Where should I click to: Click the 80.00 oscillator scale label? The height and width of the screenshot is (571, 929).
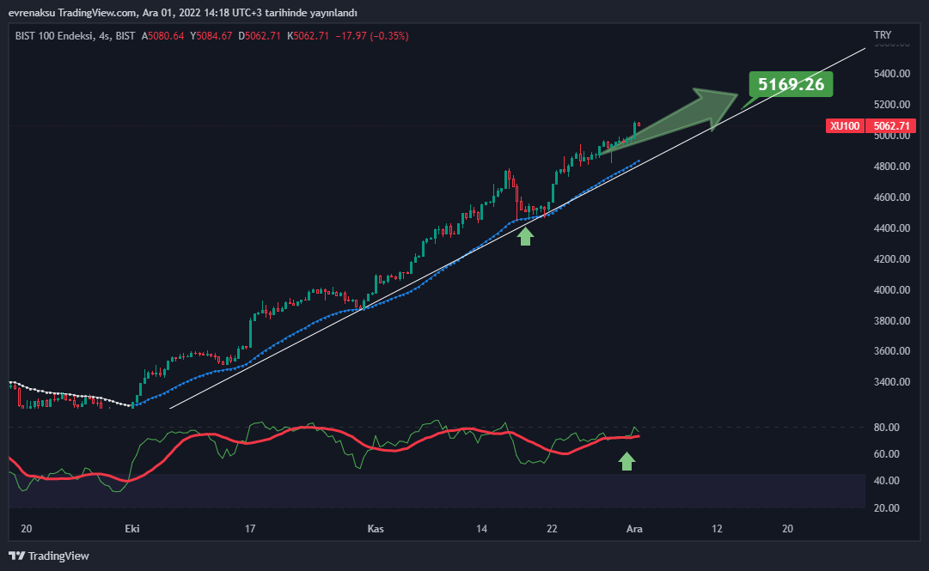tap(886, 428)
